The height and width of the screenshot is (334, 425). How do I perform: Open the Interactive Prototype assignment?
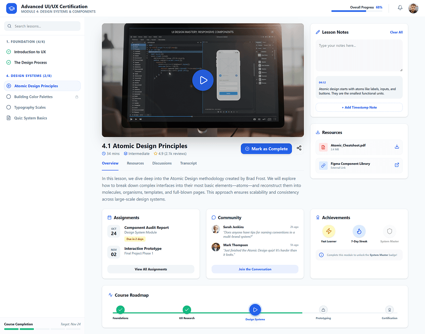143,249
